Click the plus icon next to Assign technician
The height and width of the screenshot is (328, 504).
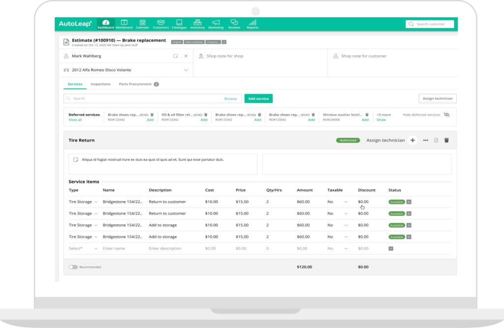point(412,140)
